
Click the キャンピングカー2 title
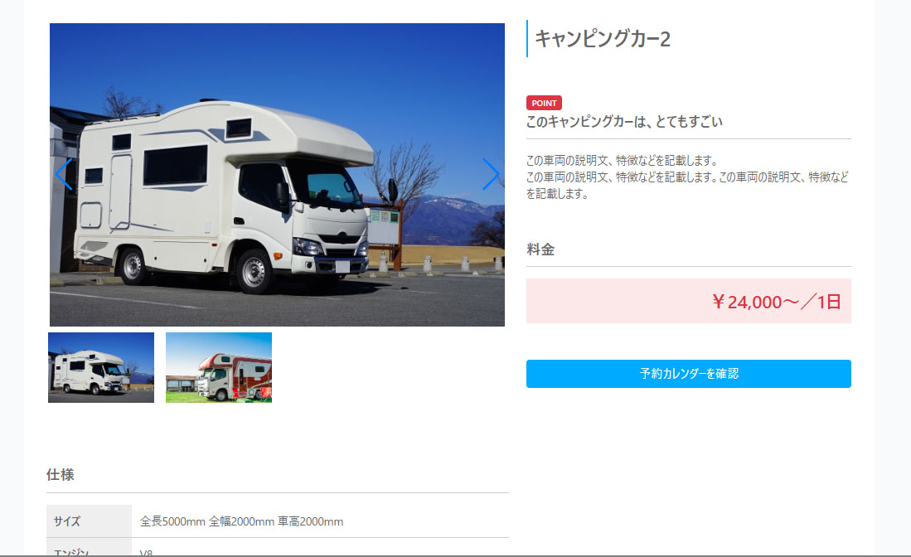(603, 39)
